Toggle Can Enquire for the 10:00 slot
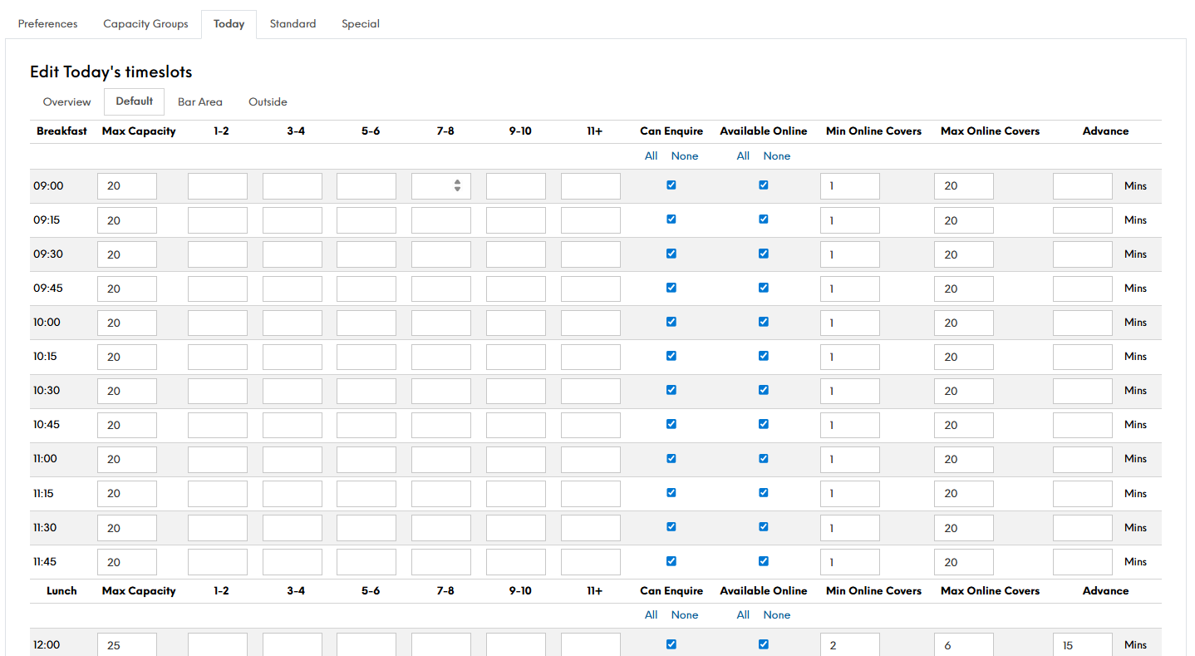The width and height of the screenshot is (1195, 656). pyautogui.click(x=671, y=322)
